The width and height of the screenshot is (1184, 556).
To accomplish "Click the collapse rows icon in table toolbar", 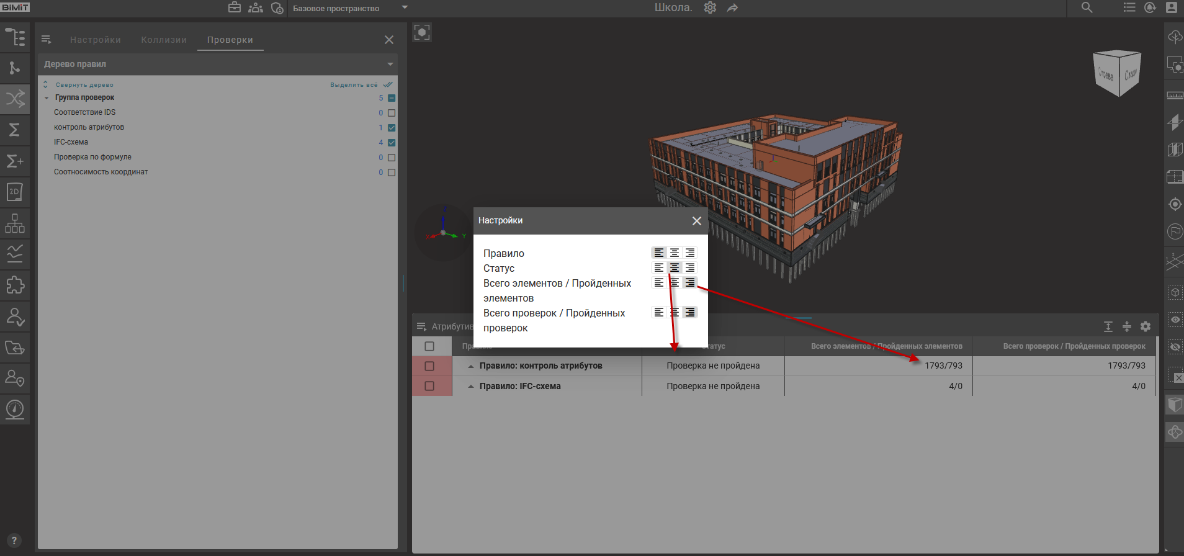I will point(1127,326).
